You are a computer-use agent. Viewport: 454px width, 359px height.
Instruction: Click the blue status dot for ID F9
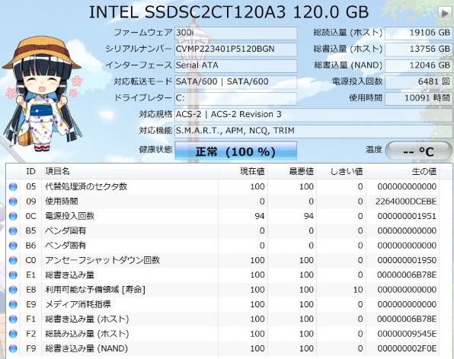click(x=13, y=348)
